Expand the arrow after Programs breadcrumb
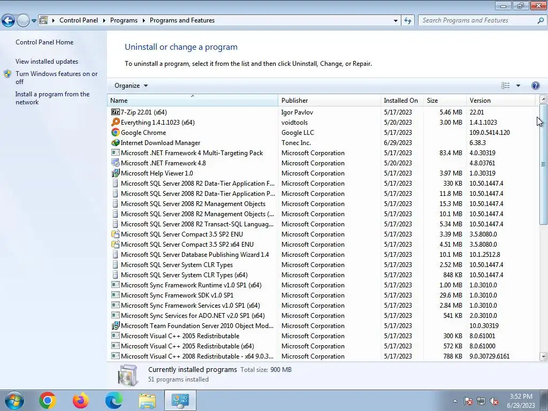 pos(143,21)
